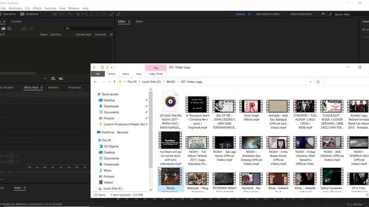Image resolution: width=369 pixels, height=207 pixels.
Task: Open the Video panel menu icon
Action: (24, 188)
